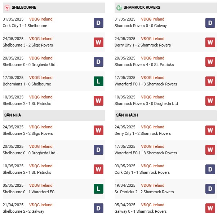This screenshot has width=218, height=216.
Task: Open VĐQG Ireland link above Shamrock Rovers 0-0 Galway
Action: (152, 19)
